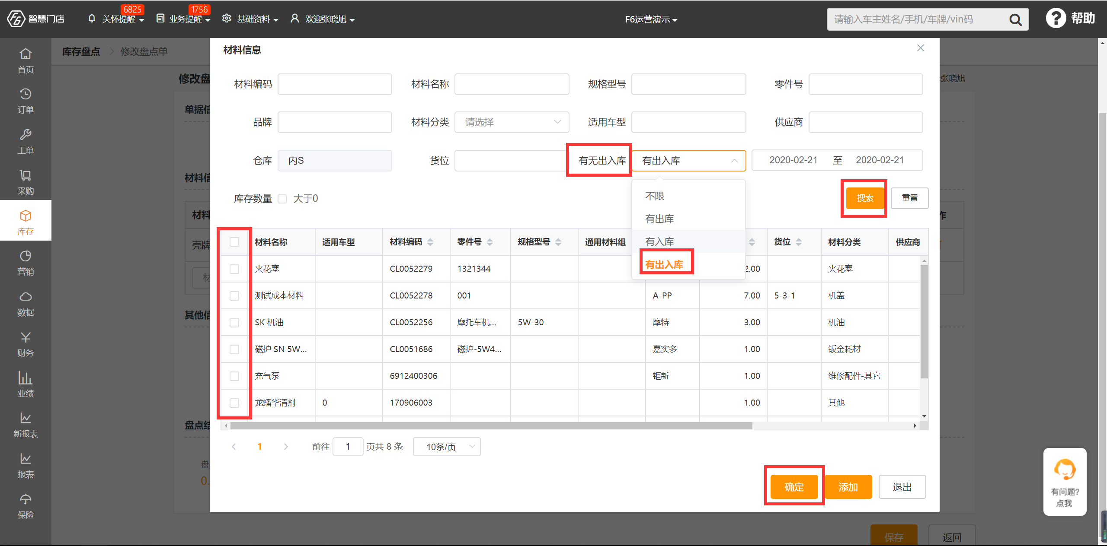Click the horizontal scrollbar under the table
Image resolution: width=1107 pixels, height=546 pixels.
tap(491, 426)
